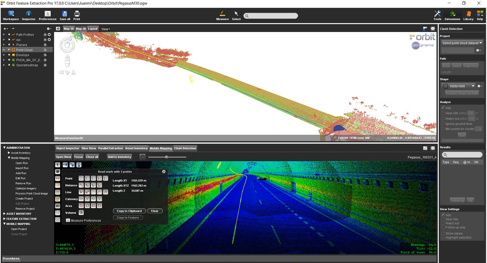Viewport: 487px width, 263px height.
Task: Toggle visibility of Path Profiles layer
Action: [9, 35]
